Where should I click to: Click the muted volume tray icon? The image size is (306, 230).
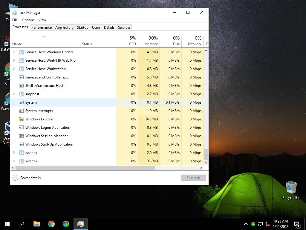267,224
